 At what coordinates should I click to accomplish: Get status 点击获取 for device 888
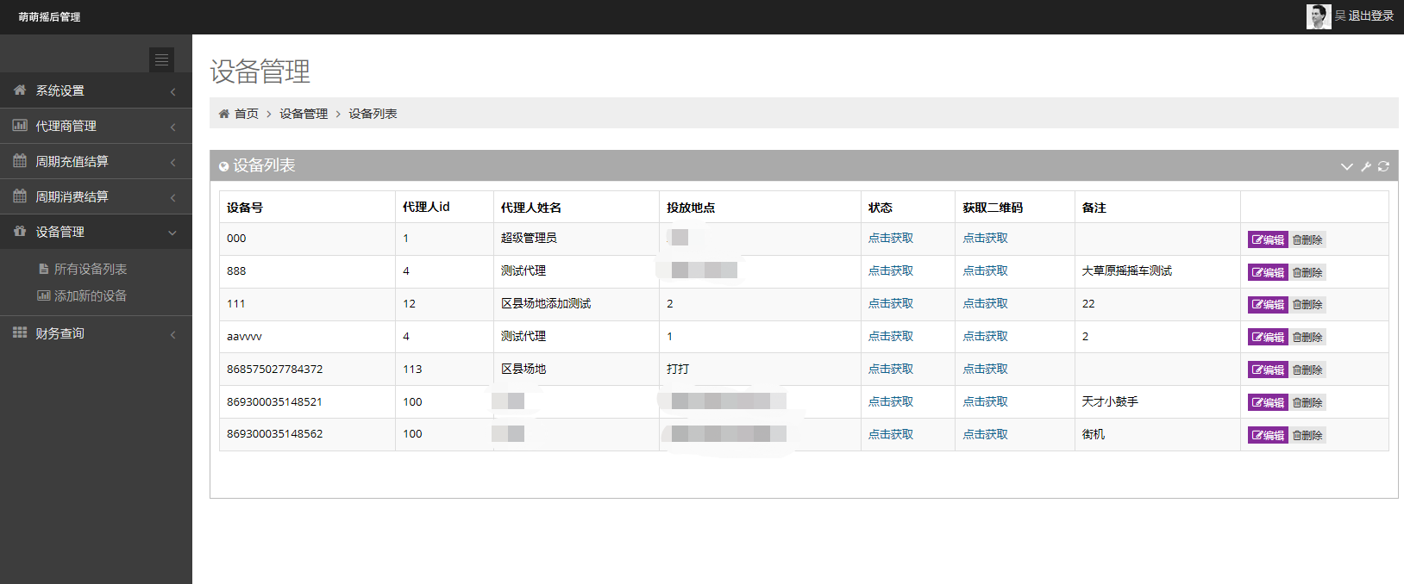(x=891, y=270)
